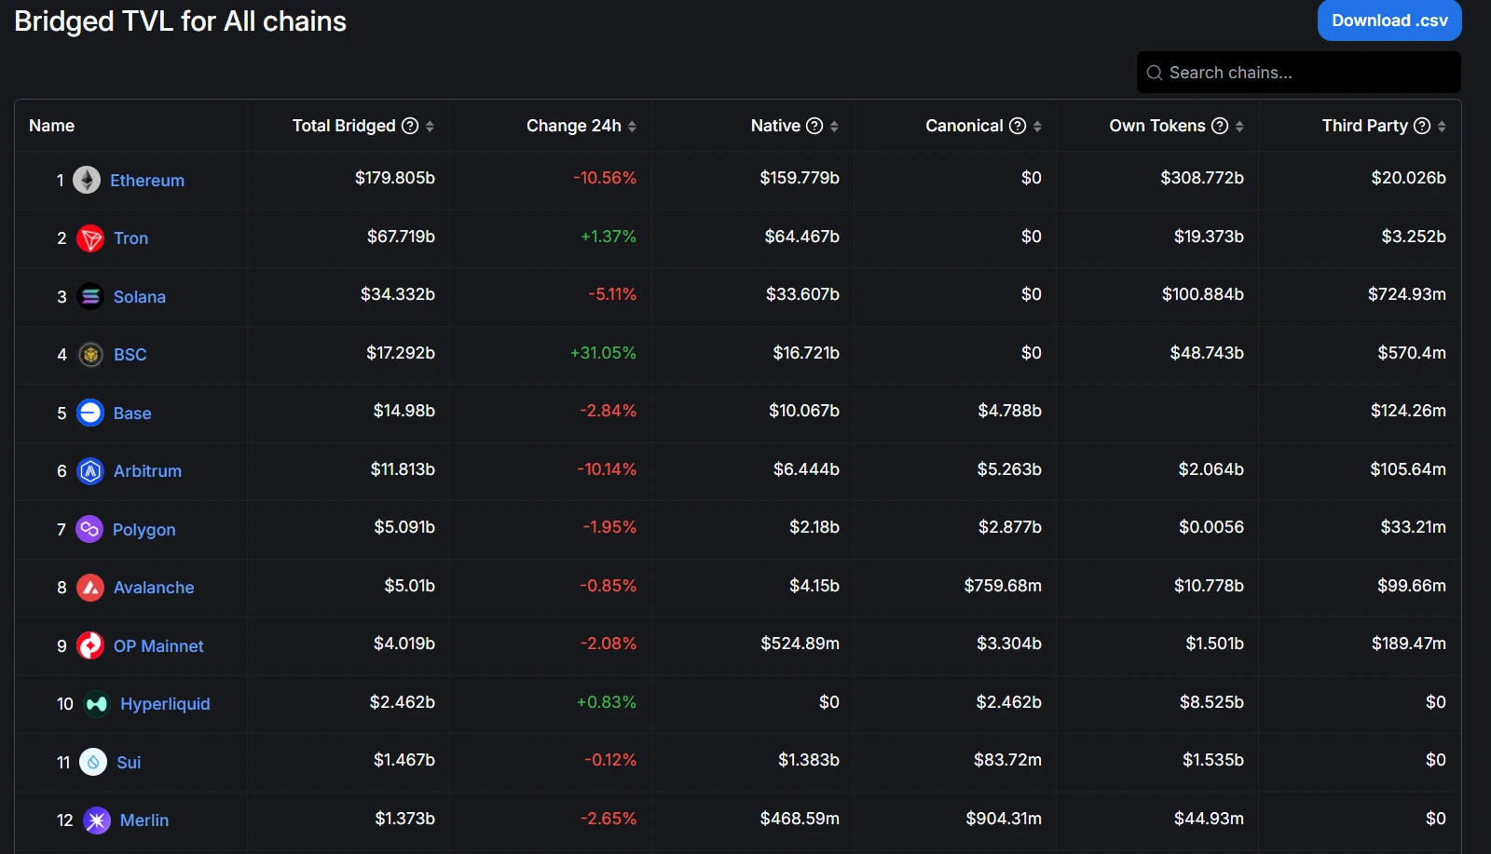Click Ethereum's total bridged value $179.805b
The height and width of the screenshot is (854, 1491).
(395, 178)
